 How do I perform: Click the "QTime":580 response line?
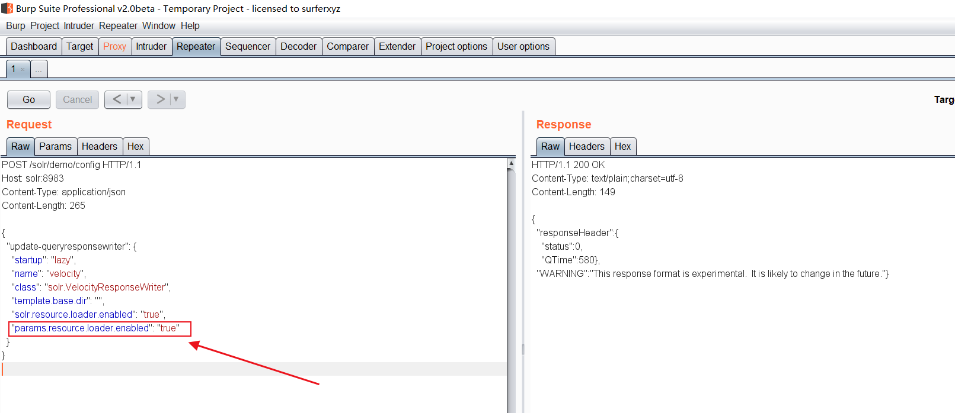[x=570, y=260]
